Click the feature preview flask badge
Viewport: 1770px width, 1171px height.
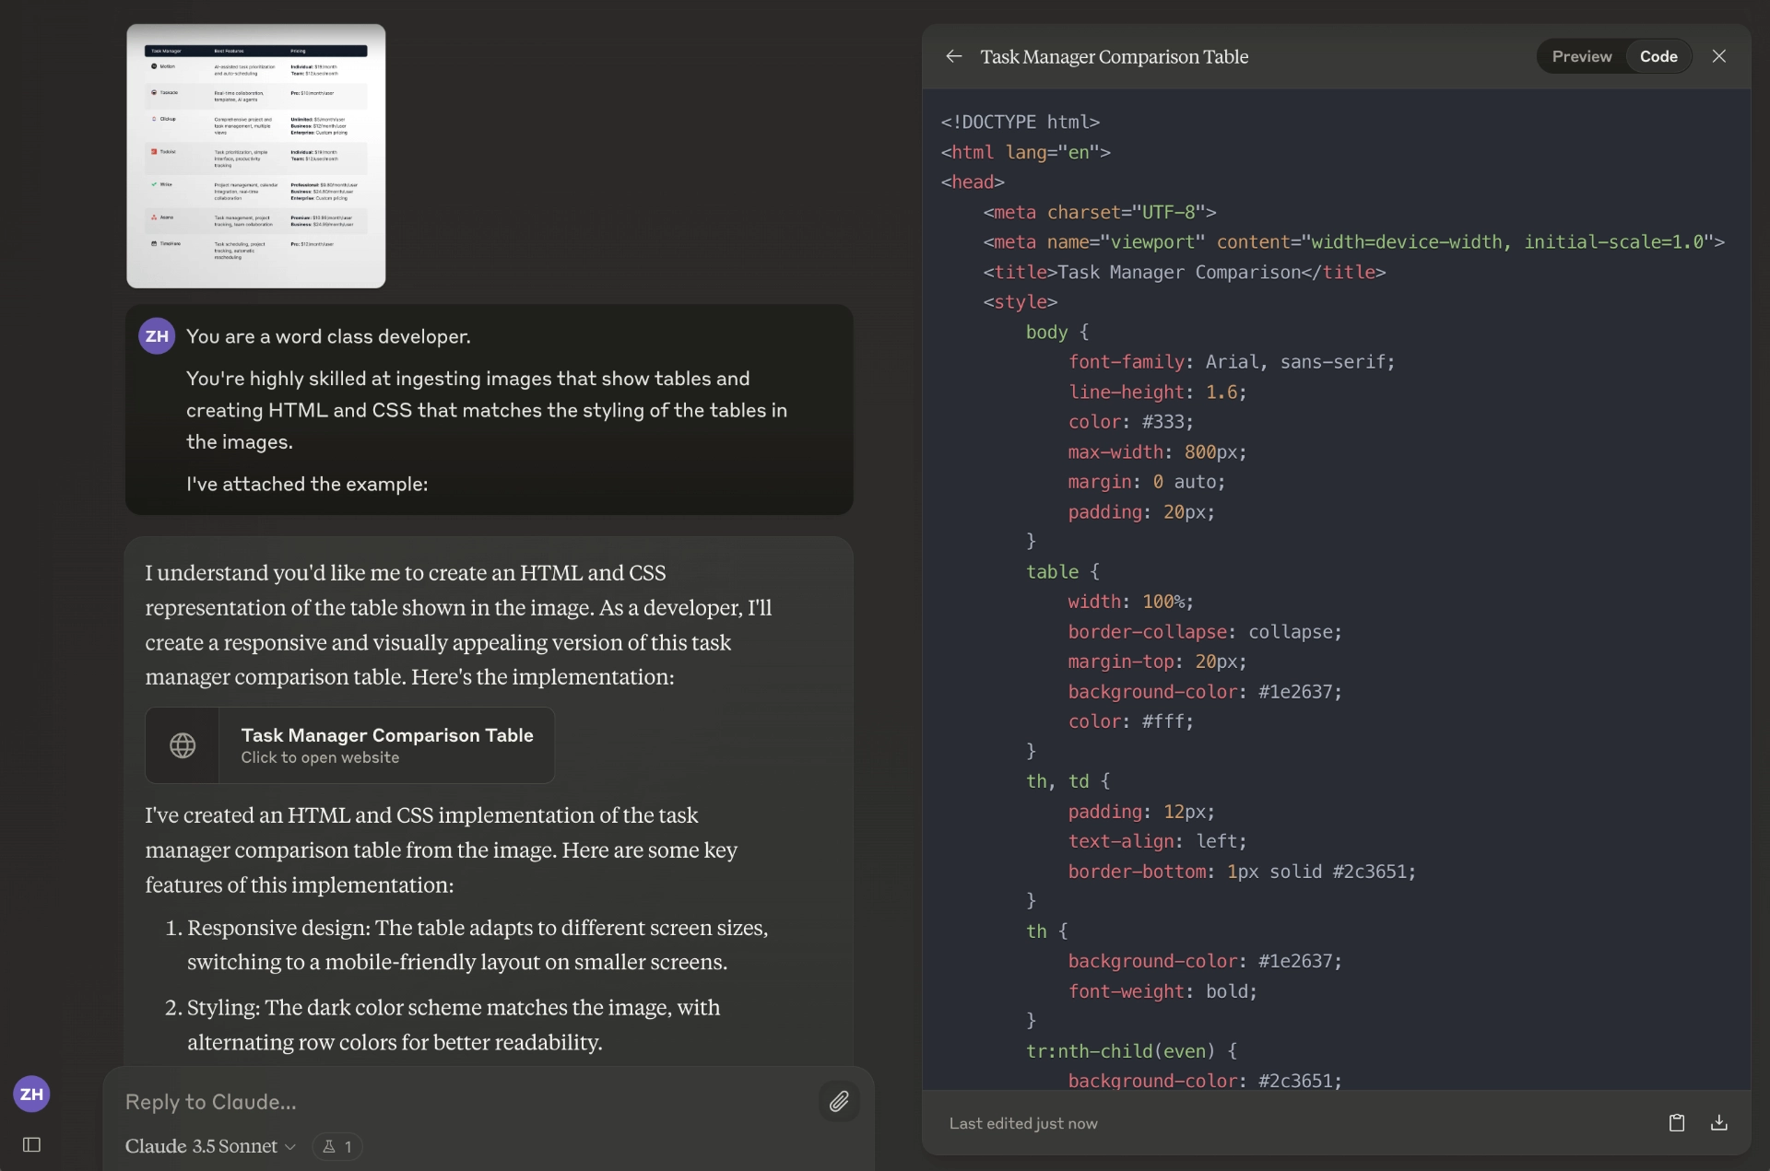pos(337,1147)
